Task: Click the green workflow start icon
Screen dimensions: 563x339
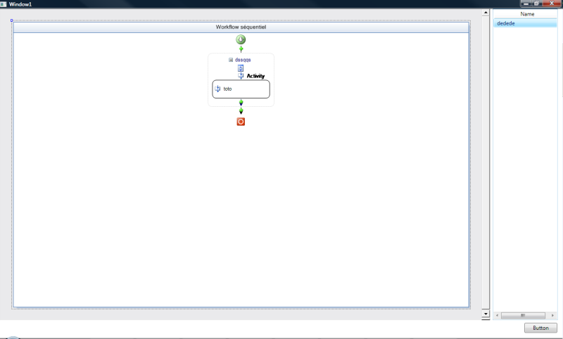Action: tap(241, 39)
